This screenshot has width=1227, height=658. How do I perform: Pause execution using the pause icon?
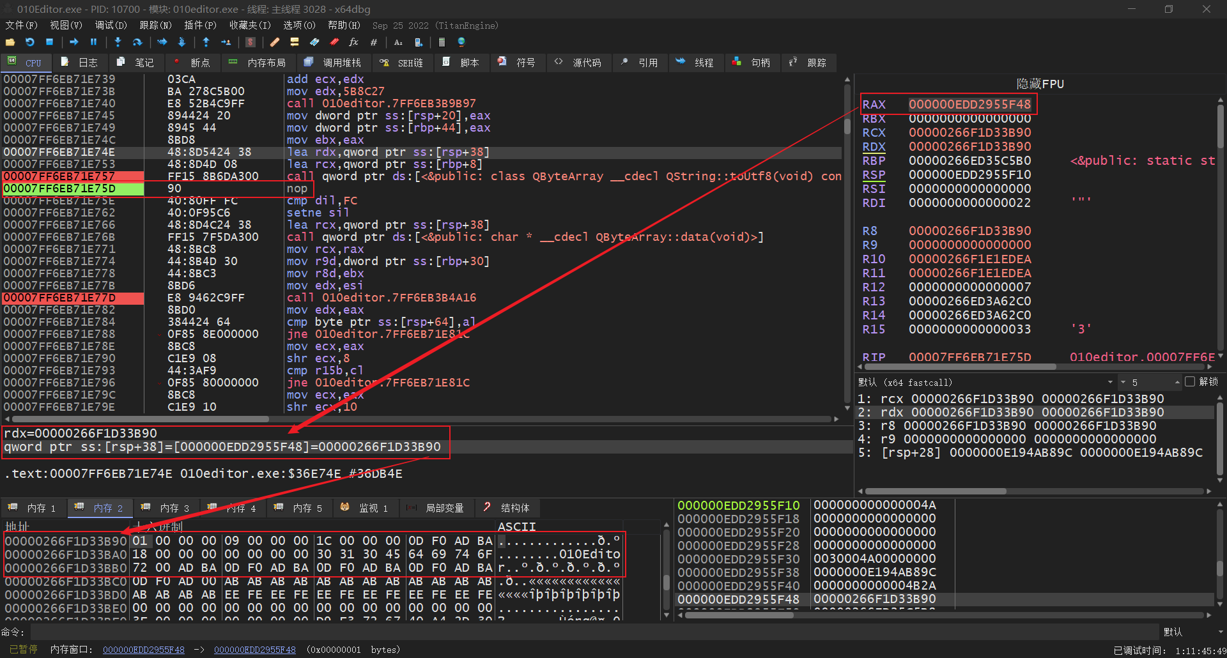(x=93, y=42)
